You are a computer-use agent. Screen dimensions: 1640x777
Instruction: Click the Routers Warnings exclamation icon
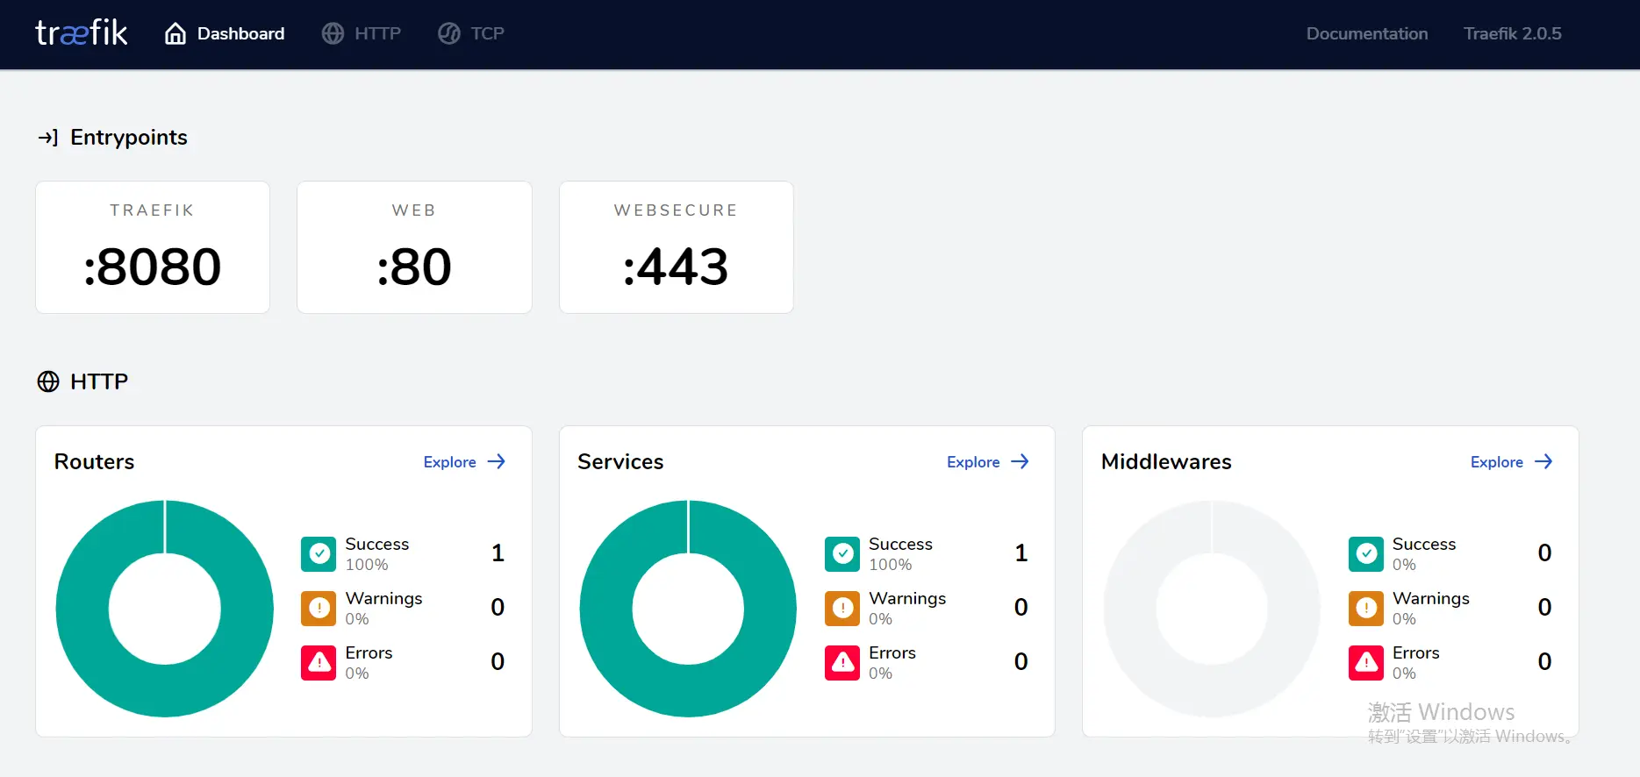(319, 608)
